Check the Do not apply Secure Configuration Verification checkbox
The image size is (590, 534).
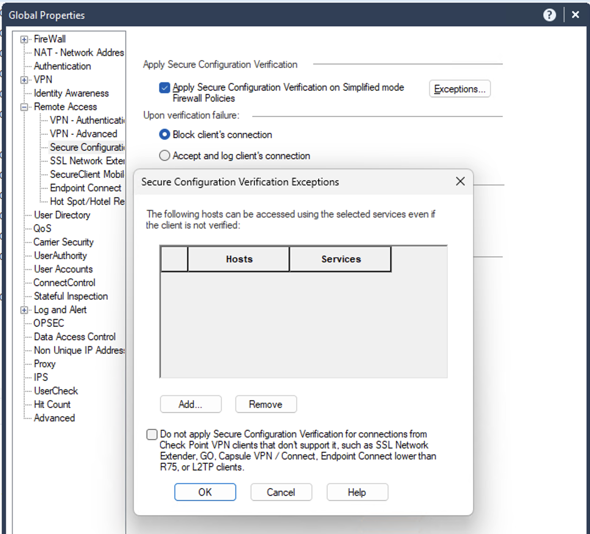(151, 434)
